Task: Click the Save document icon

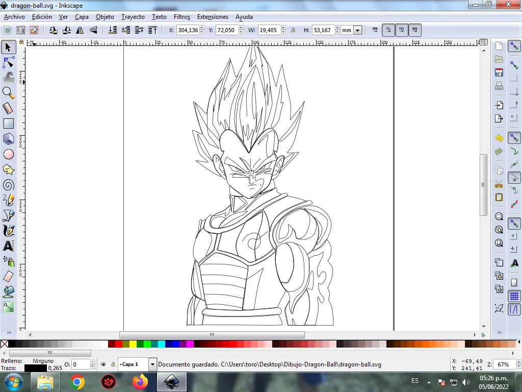Action: coord(499,72)
